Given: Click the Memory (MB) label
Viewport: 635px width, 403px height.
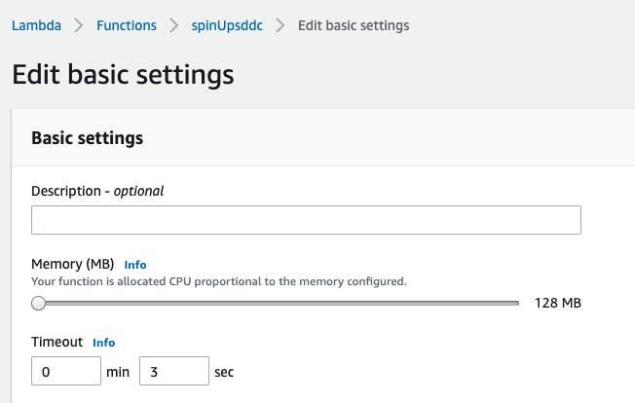Looking at the screenshot, I should [73, 264].
